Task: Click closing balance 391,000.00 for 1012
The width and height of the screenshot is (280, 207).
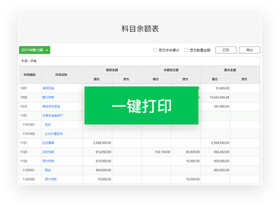Action: [221, 107]
